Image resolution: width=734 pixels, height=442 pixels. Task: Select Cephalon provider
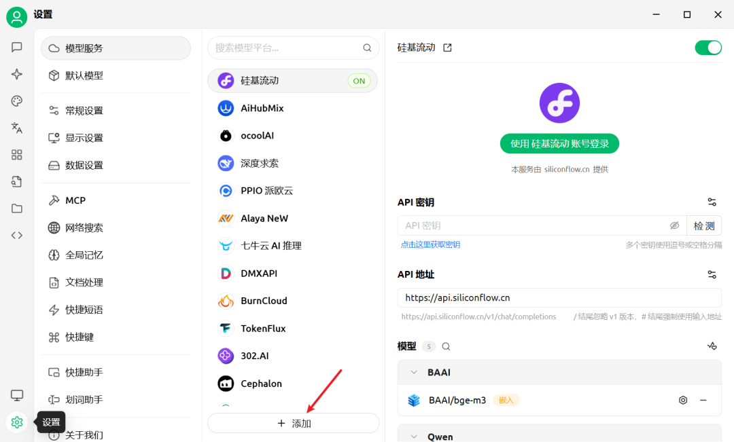click(292, 384)
